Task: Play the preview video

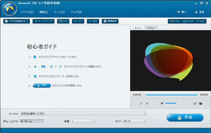Action: point(141,103)
